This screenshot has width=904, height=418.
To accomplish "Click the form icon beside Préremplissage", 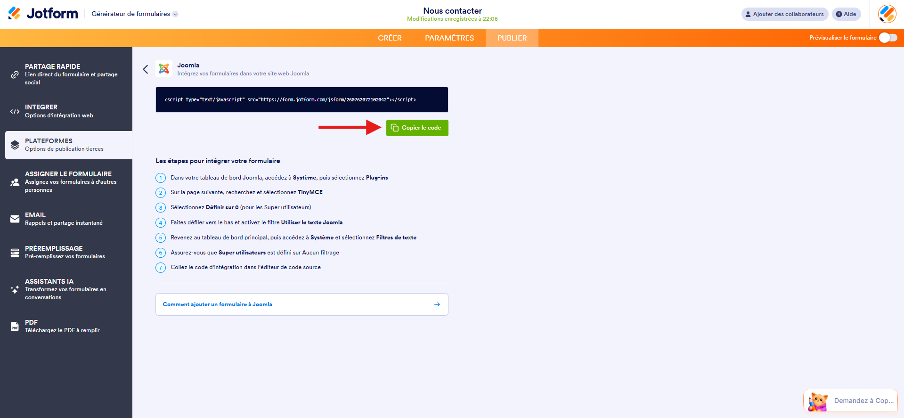I will pyautogui.click(x=15, y=253).
